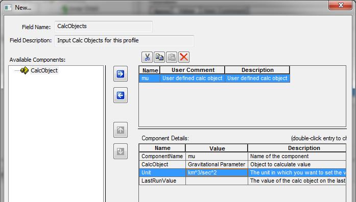This screenshot has width=356, height=202.
Task: Click the Name column header in upper table
Action: (150, 70)
